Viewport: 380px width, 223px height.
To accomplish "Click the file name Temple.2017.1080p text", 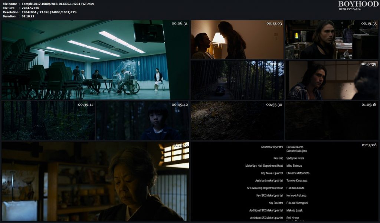I will pos(58,4).
